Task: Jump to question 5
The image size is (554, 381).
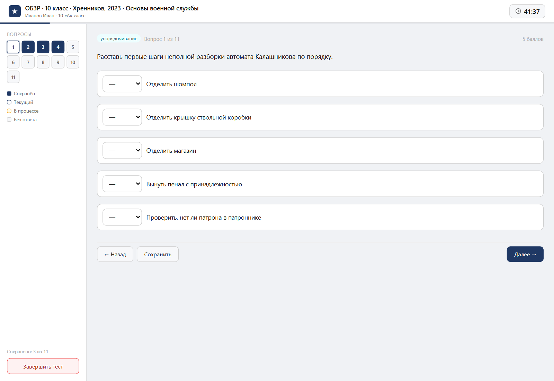Action: [x=73, y=47]
